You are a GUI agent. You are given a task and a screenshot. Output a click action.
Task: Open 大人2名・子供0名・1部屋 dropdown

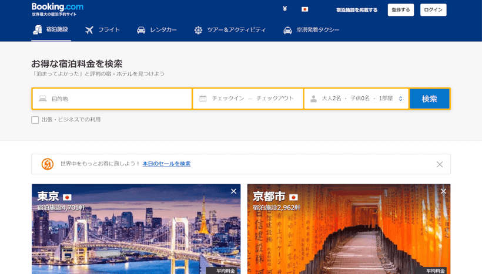(x=357, y=99)
